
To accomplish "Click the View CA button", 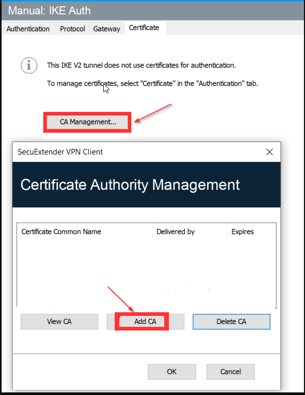I will (59, 322).
